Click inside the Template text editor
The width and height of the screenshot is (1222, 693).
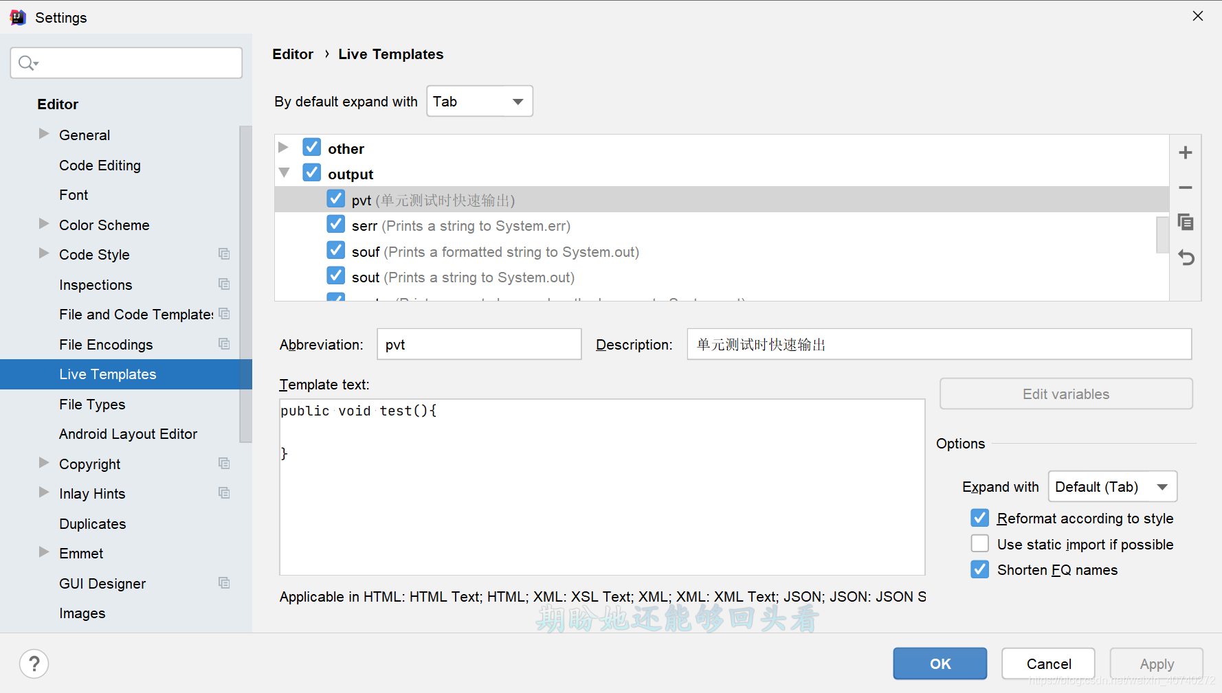602,487
